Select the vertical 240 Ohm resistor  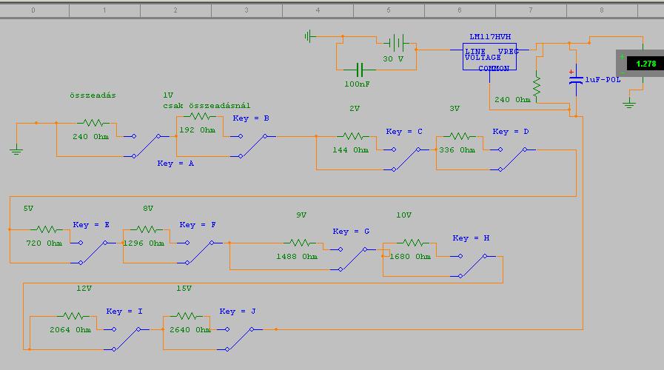pyautogui.click(x=537, y=86)
